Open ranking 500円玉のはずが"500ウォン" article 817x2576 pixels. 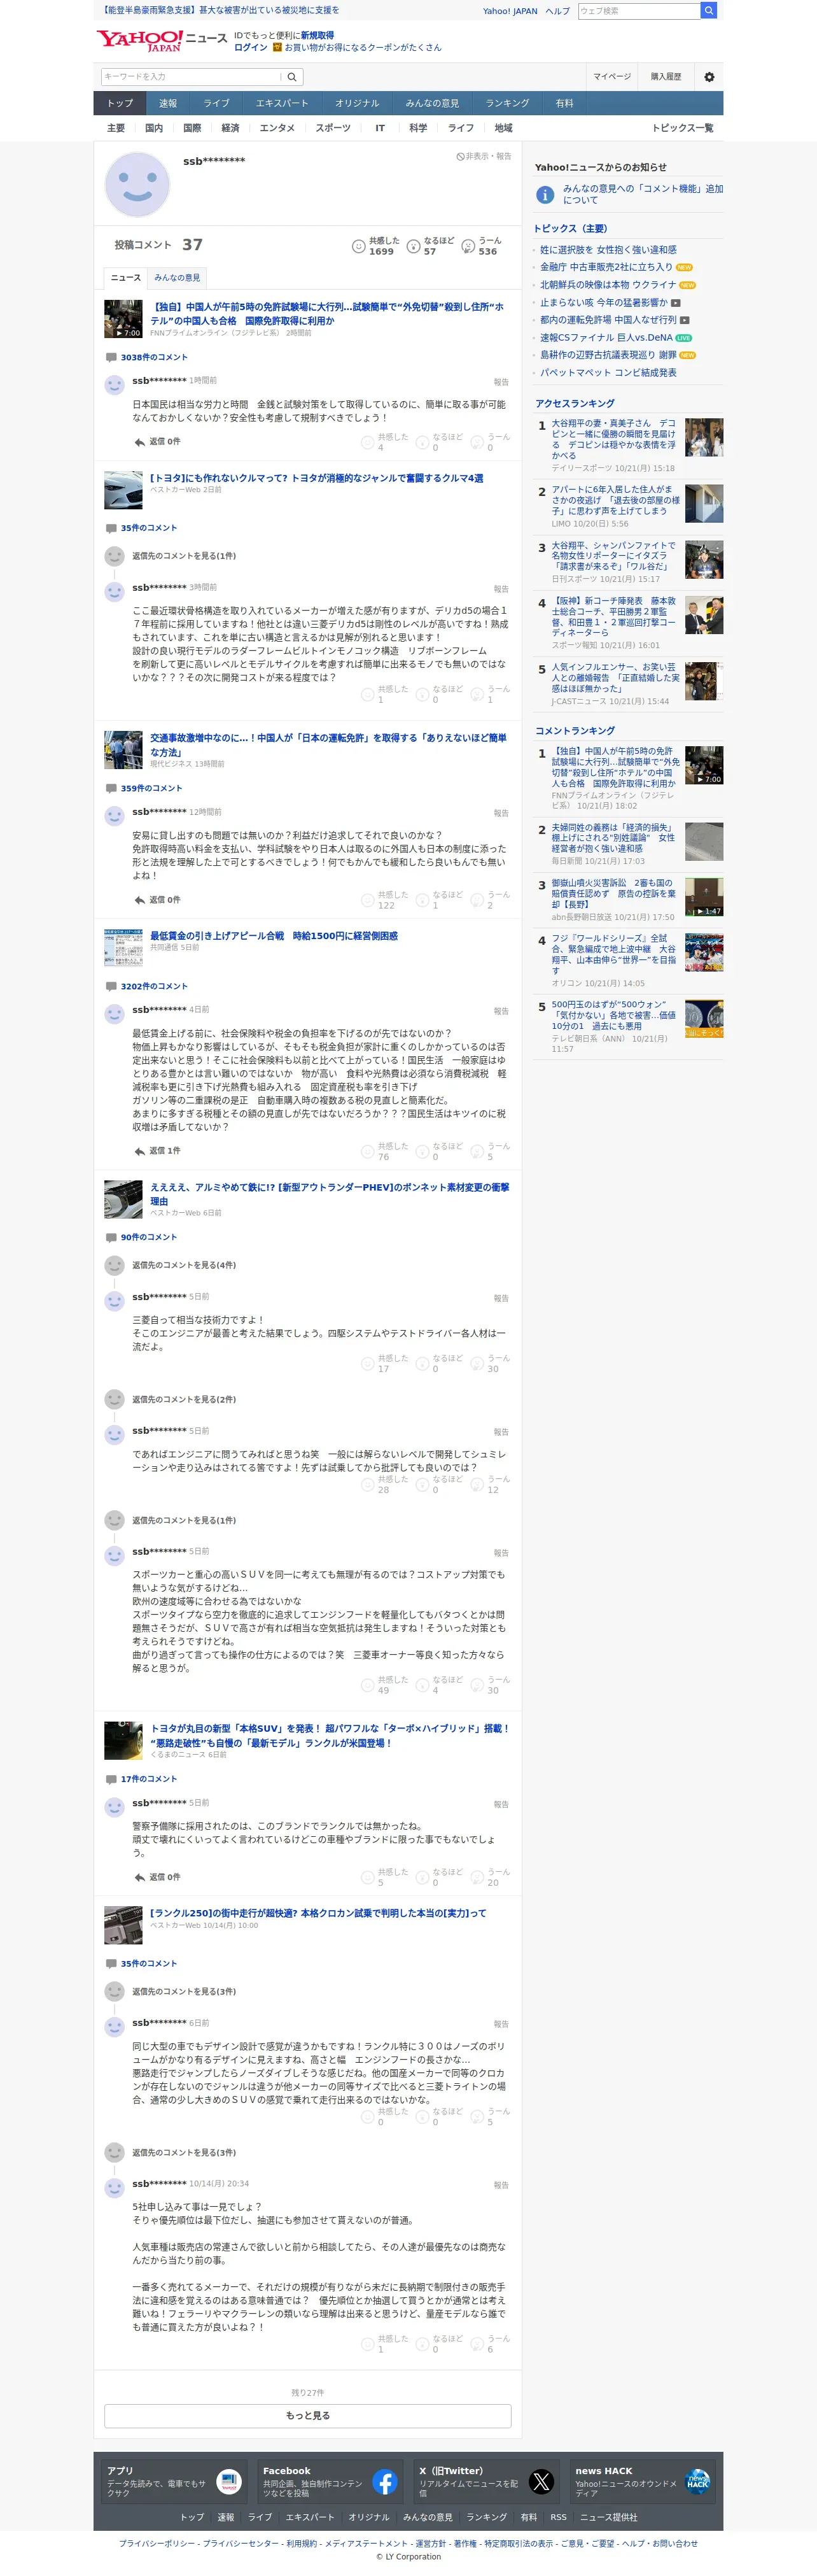[613, 1015]
